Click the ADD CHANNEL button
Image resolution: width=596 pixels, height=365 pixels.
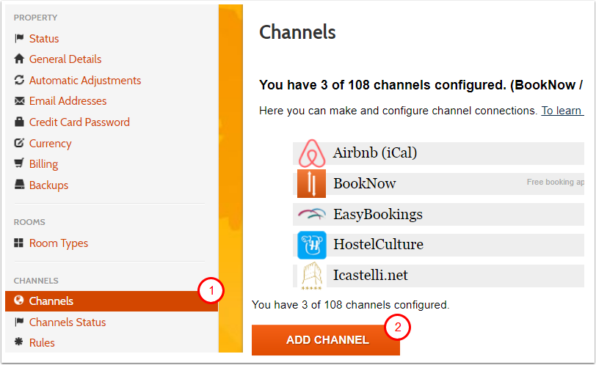326,339
